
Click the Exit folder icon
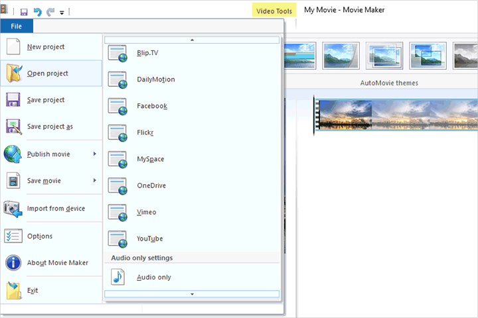(x=14, y=290)
